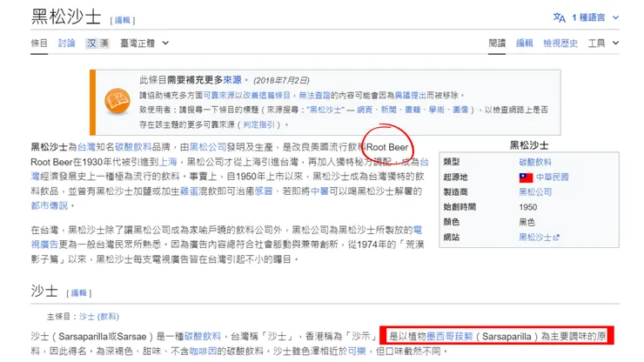Click the "黑松沙士" source search link
644x362 pixels.
(325, 110)
